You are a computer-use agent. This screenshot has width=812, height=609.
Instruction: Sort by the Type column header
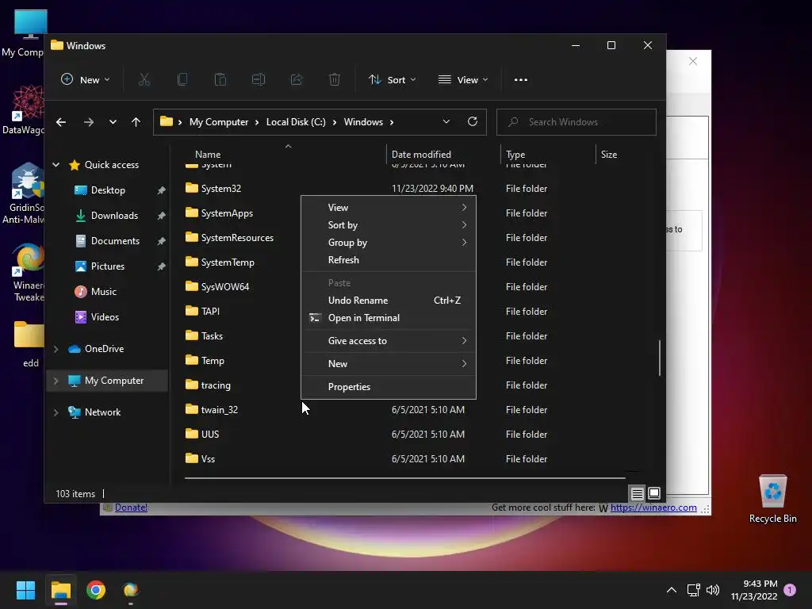[x=515, y=155]
